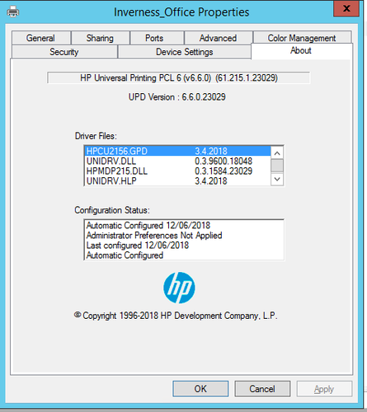Select the About tab
367x412 pixels.
click(x=301, y=51)
